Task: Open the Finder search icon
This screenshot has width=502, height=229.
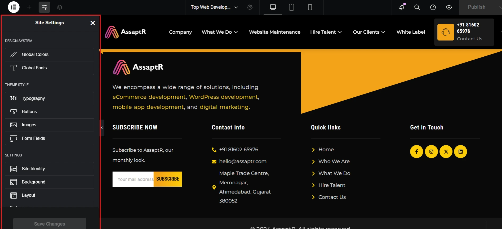Action: (417, 7)
